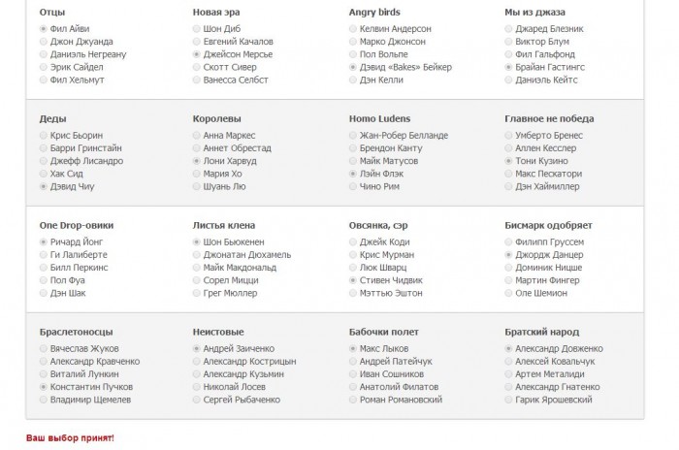Choose Сорел Мицци in Листья клена

pyautogui.click(x=197, y=279)
